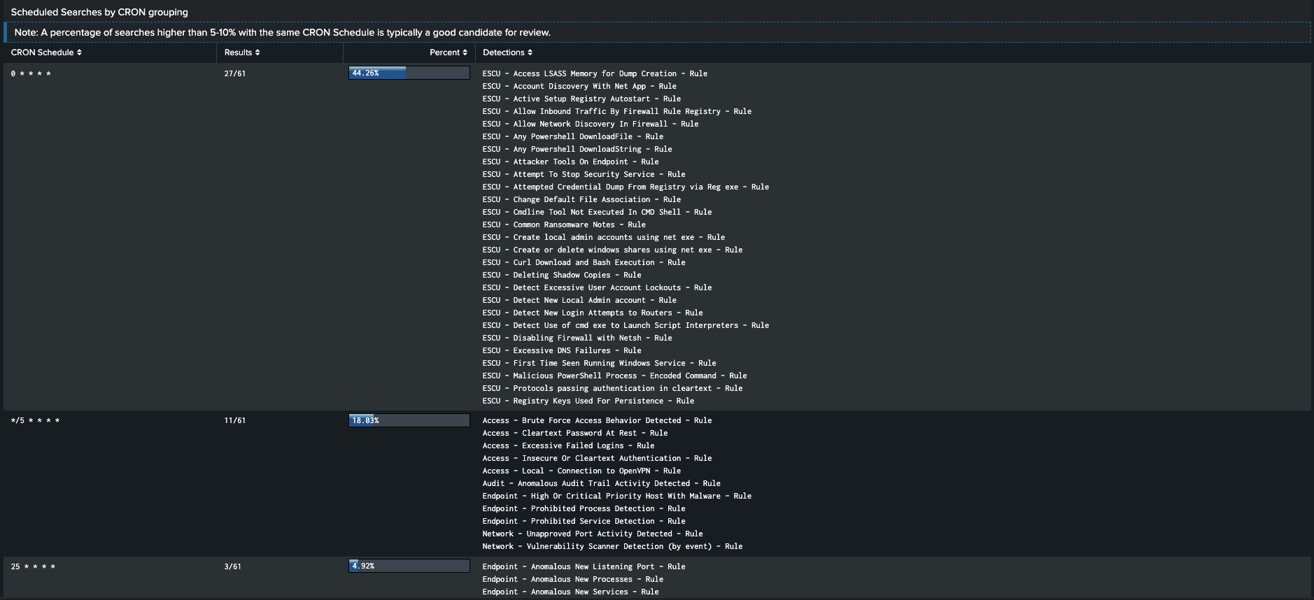Select 'ESCU - Malicious PowerShell Process - Encoded Command'

(614, 376)
